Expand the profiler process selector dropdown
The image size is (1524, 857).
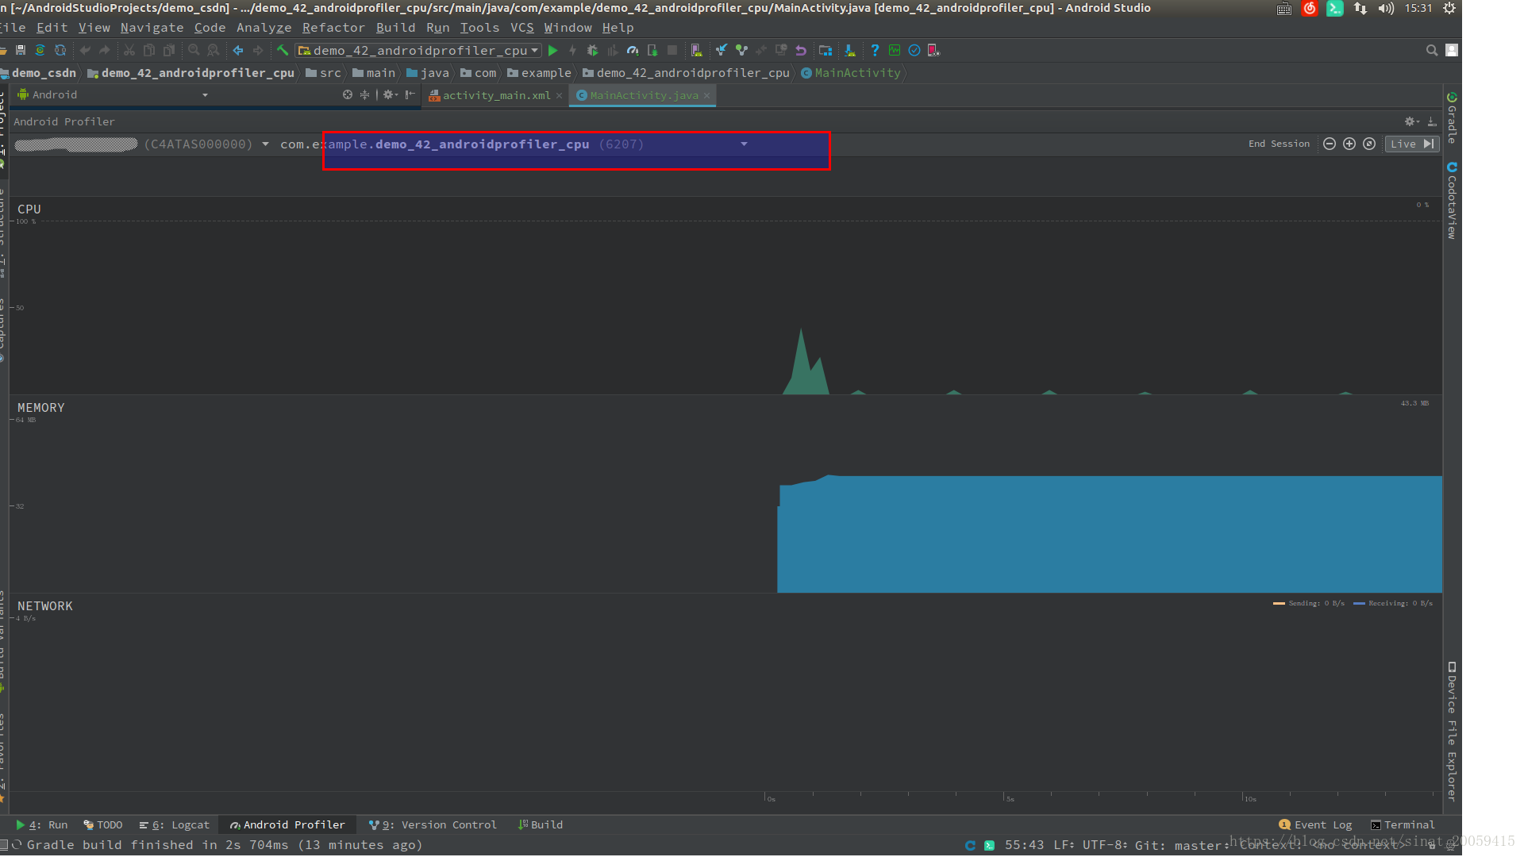[744, 144]
